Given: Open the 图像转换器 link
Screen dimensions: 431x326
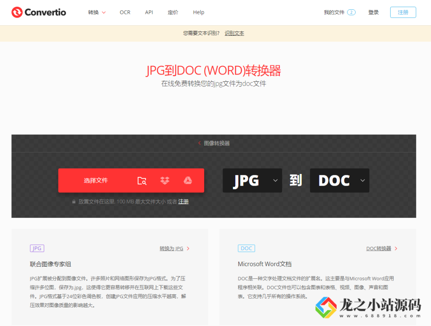Looking at the screenshot, I should click(x=217, y=143).
